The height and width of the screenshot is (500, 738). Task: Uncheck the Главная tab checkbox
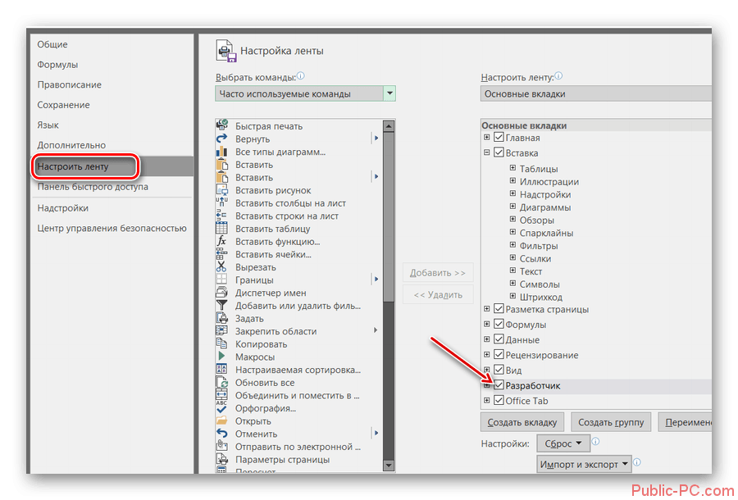click(x=499, y=138)
